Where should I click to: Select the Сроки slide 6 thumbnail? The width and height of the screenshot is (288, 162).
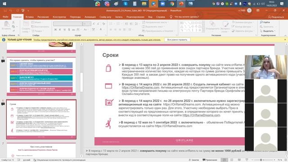coord(41,119)
